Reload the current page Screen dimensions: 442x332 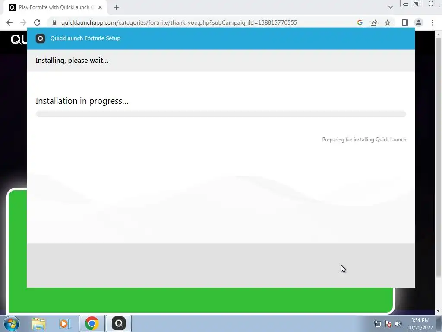pyautogui.click(x=37, y=22)
